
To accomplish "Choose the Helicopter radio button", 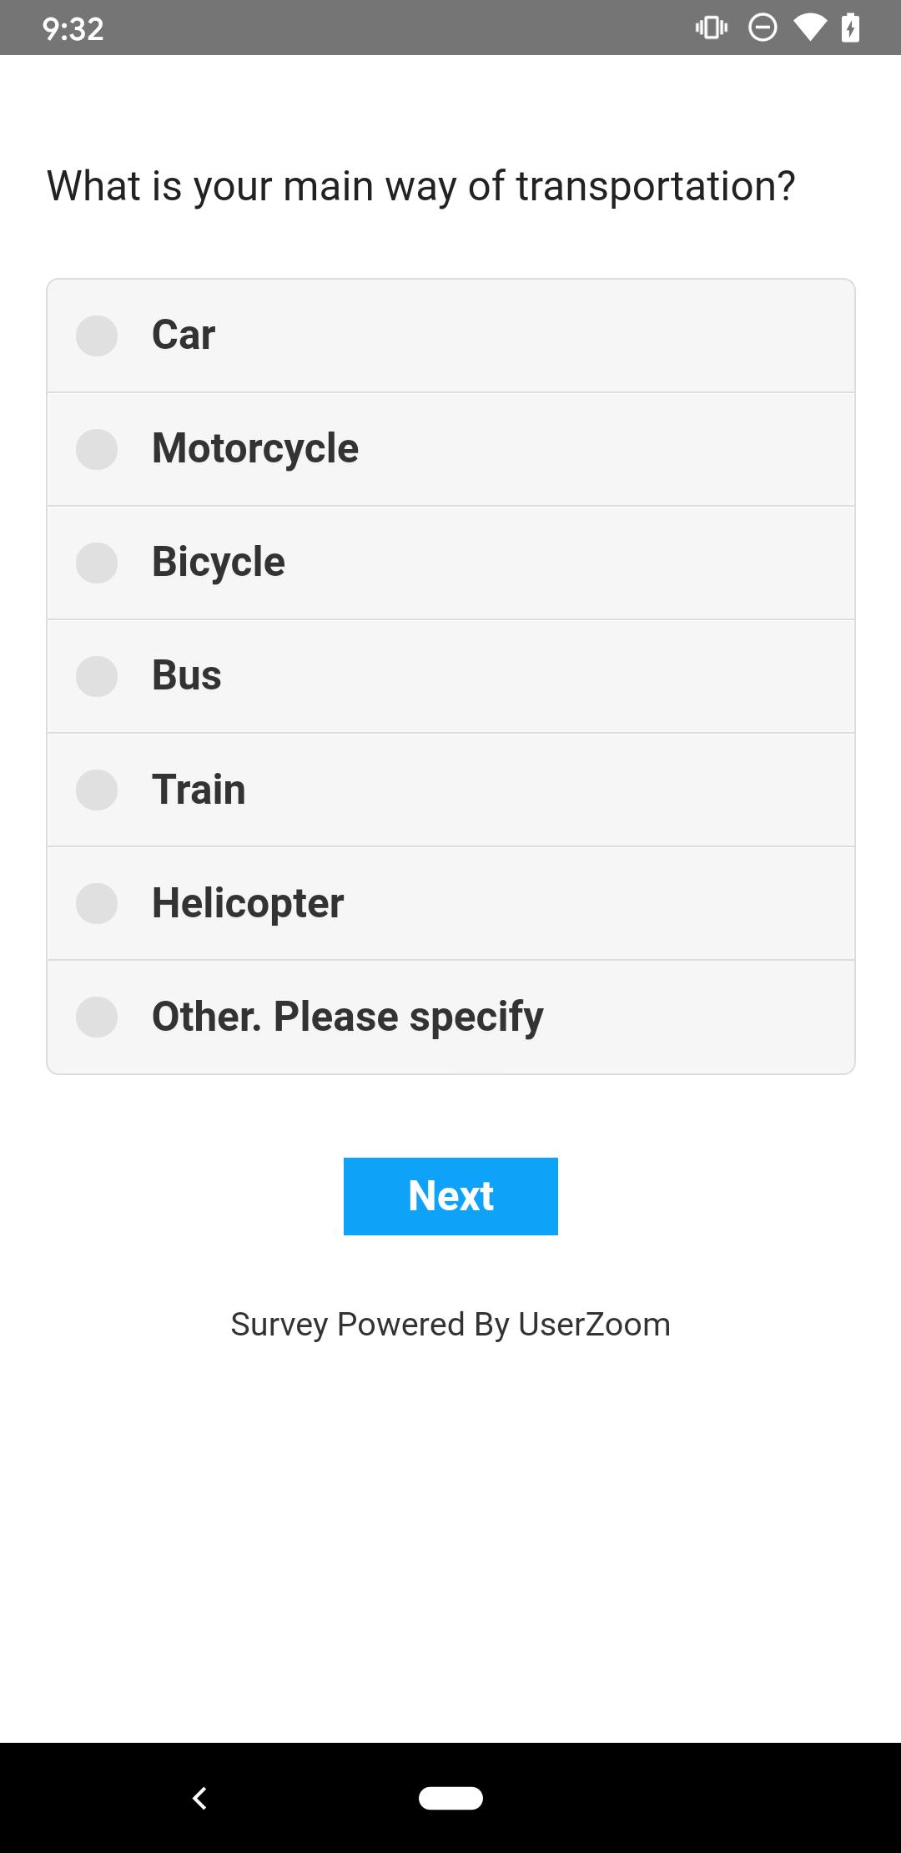I will pyautogui.click(x=97, y=903).
